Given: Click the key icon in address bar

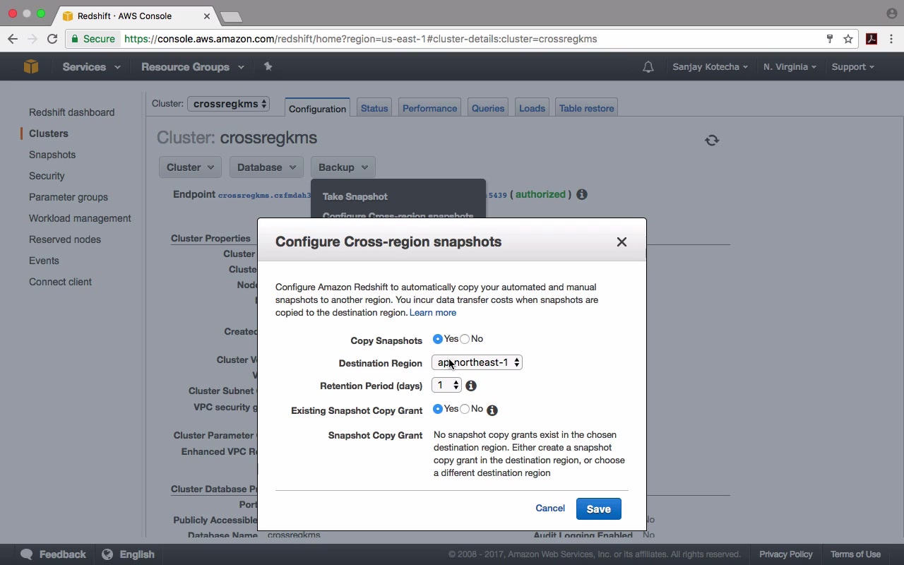Looking at the screenshot, I should [830, 39].
